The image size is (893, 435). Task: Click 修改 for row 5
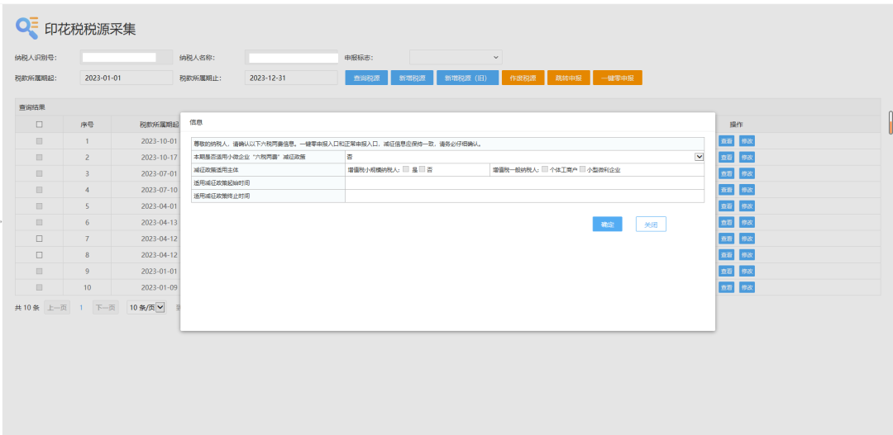[747, 206]
